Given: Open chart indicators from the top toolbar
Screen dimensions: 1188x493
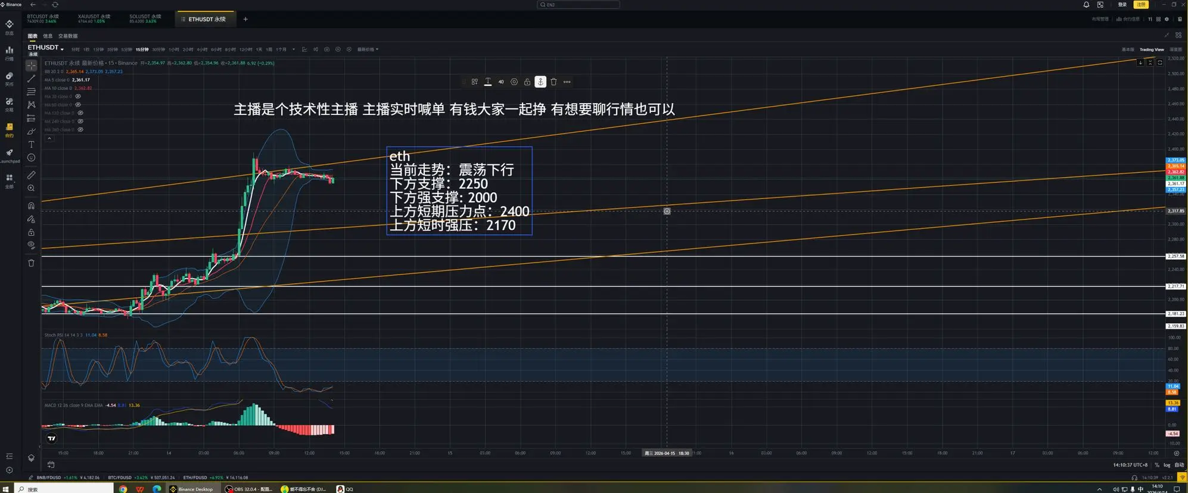Looking at the screenshot, I should (304, 49).
